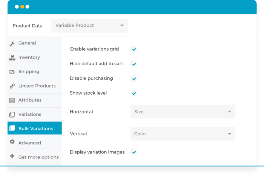264x175 pixels.
Task: Open the Horizontal attribute dropdown showing Size
Action: 183,112
